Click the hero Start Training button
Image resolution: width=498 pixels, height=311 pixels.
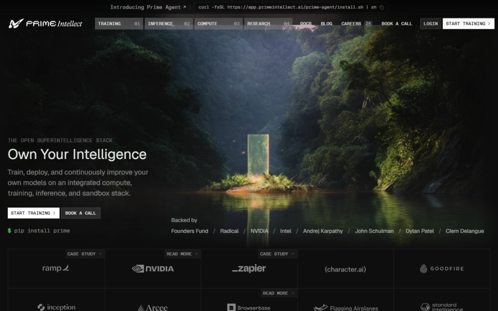pos(34,213)
